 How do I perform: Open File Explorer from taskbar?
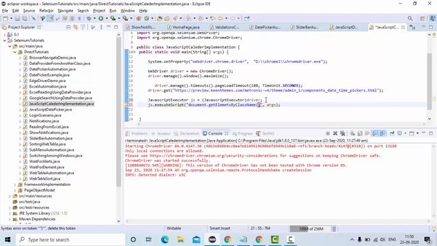180,239
